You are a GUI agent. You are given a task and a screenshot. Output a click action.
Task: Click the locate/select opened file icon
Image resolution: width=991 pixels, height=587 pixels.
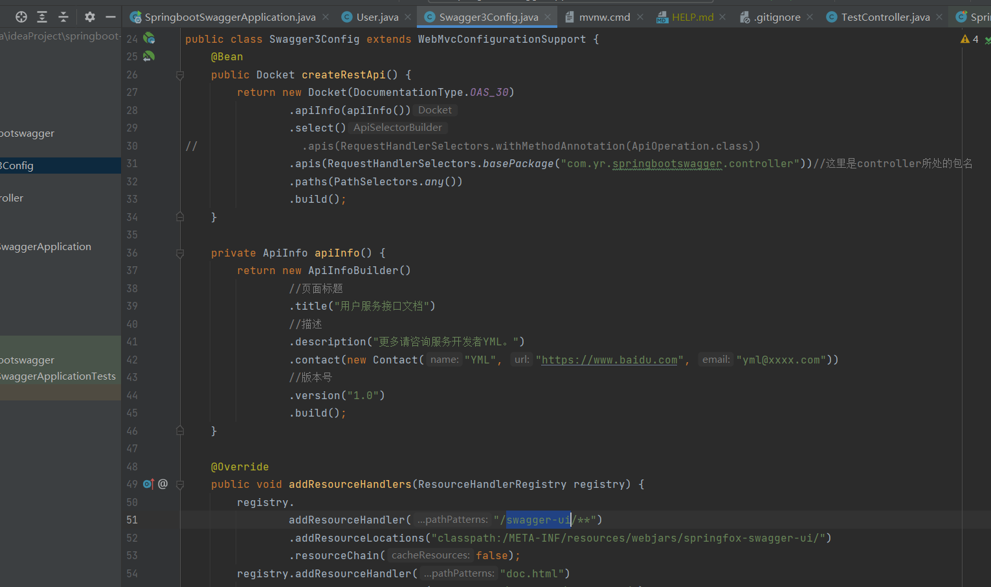coord(21,17)
